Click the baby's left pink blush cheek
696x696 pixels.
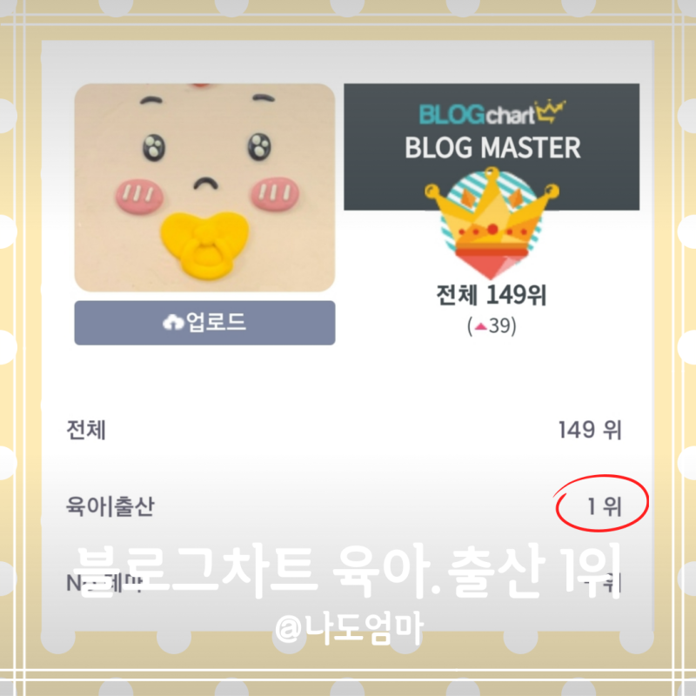(x=139, y=196)
